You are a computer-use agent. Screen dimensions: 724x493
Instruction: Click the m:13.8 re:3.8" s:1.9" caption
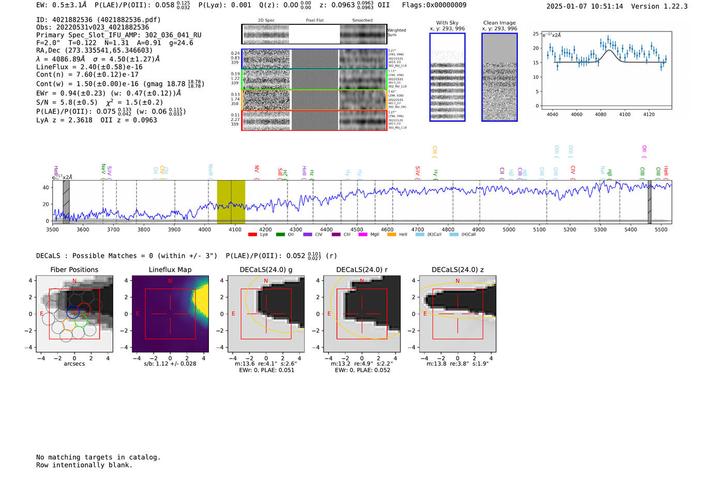[458, 364]
